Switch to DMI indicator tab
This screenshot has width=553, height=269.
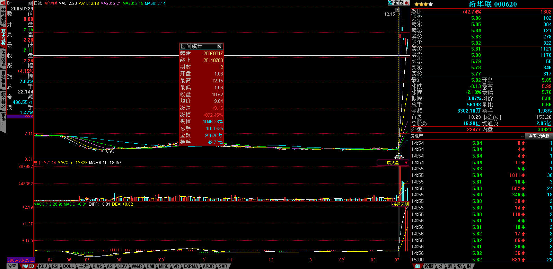pos(150,266)
